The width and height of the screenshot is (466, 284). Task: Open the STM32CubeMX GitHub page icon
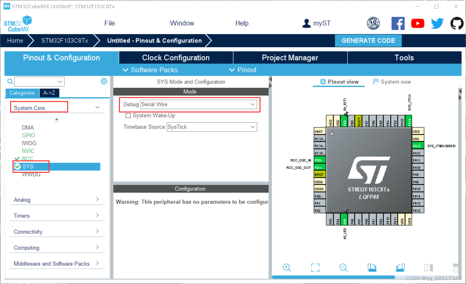point(457,23)
